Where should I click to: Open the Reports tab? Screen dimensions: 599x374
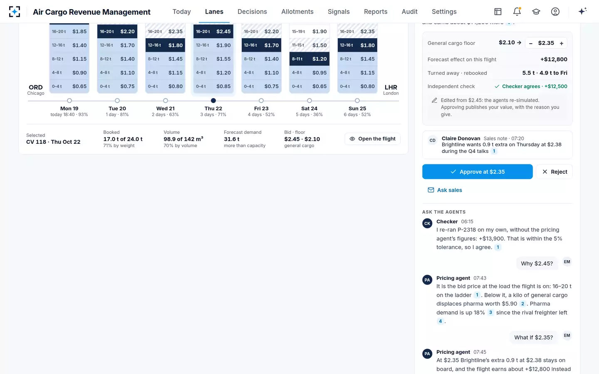376,12
